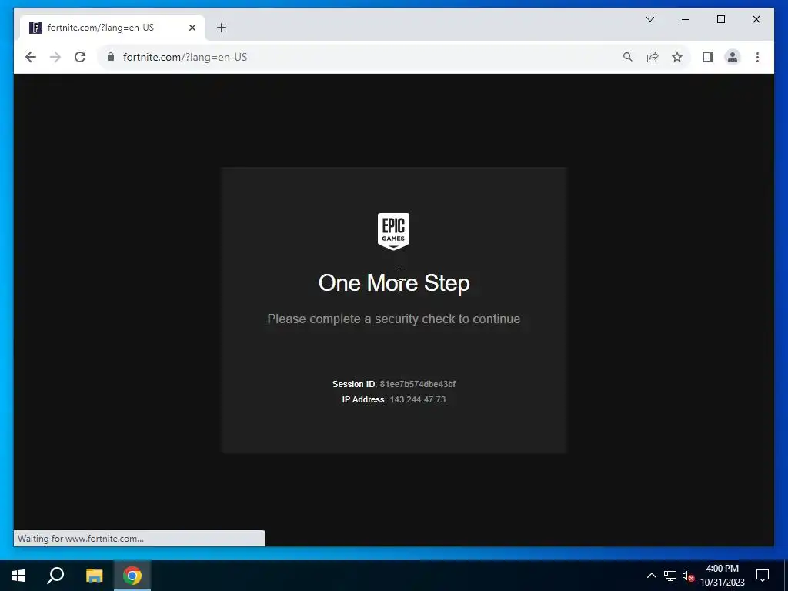Click the Session ID value 81ee7b574dbe43bf
The height and width of the screenshot is (591, 788).
418,384
